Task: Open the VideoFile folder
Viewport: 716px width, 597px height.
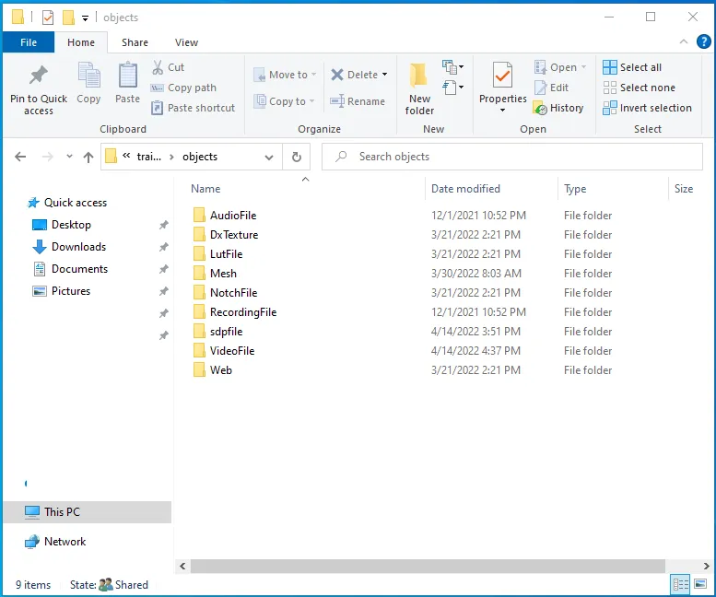Action: tap(231, 351)
